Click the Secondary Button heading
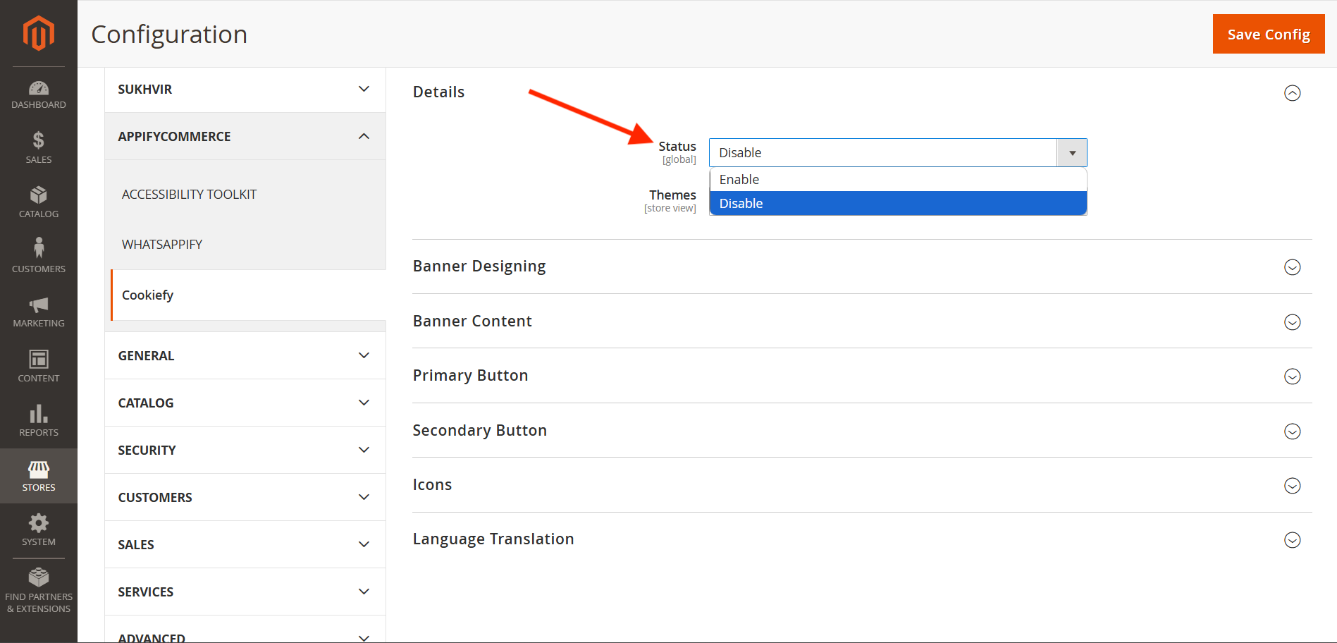 point(480,431)
